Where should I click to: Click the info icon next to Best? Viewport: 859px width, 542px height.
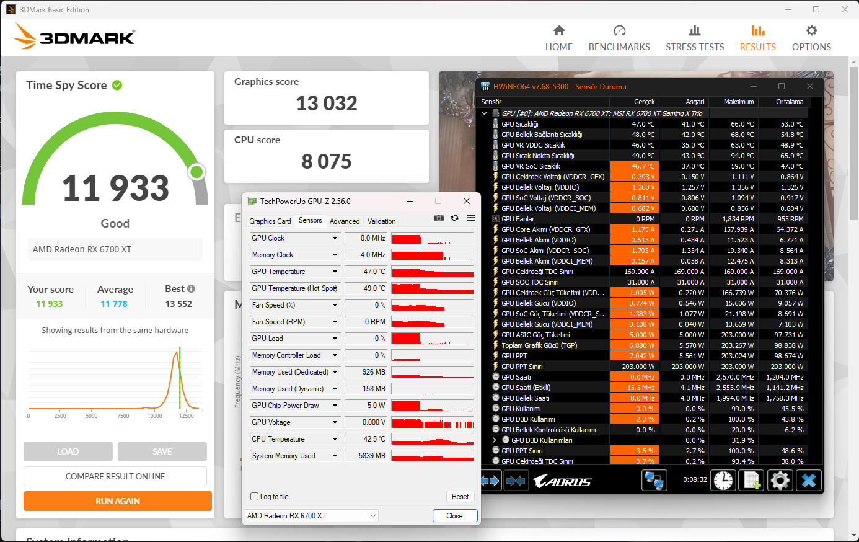(x=191, y=289)
